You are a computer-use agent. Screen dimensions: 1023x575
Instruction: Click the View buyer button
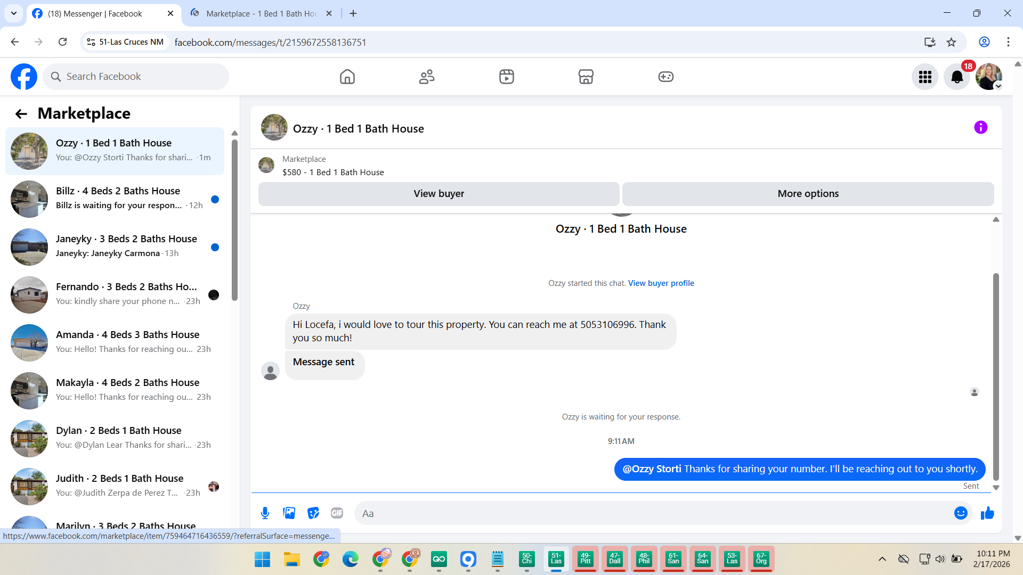point(439,194)
